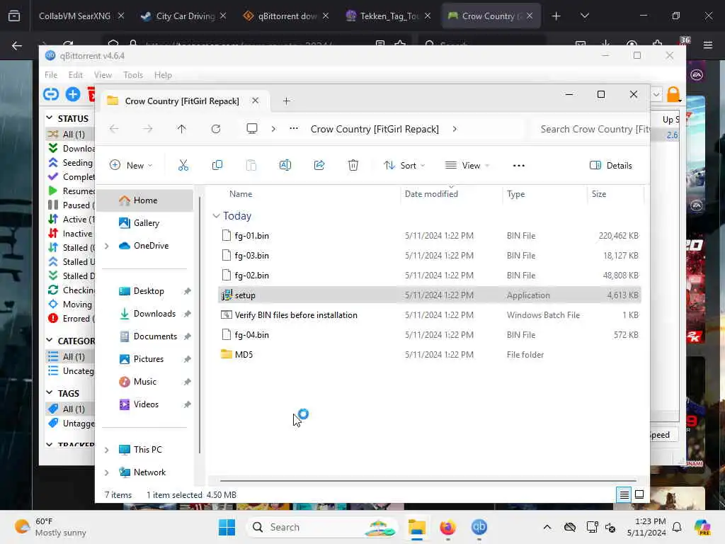Open qBittorrent from the taskbar
This screenshot has height=544, width=725.
point(479,527)
